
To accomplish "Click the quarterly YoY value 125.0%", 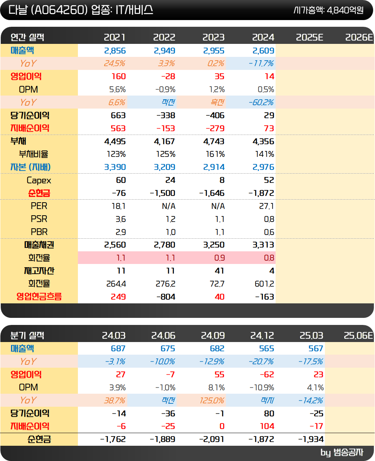I will [212, 400].
